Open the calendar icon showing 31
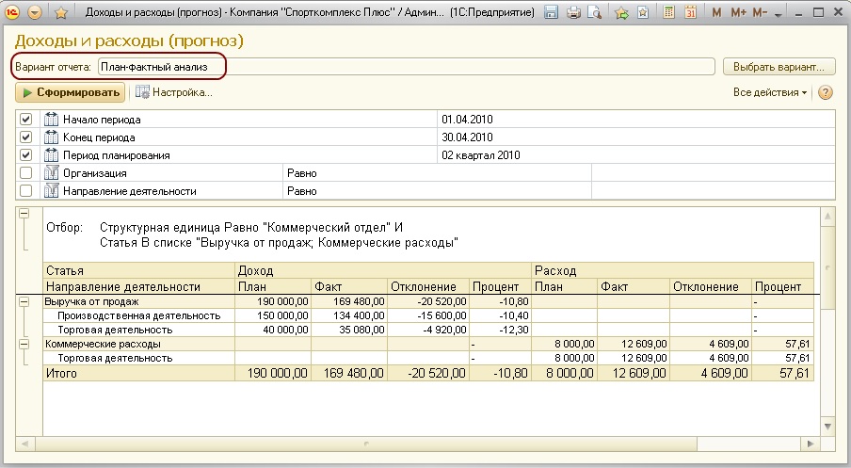Image resolution: width=851 pixels, height=468 pixels. (x=691, y=13)
